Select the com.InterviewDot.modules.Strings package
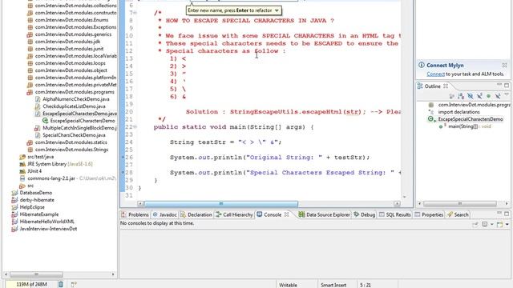 tap(71, 150)
